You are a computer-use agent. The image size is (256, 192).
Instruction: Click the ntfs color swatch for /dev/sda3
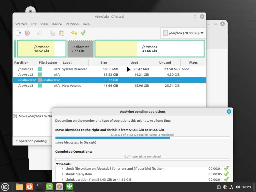(40, 85)
